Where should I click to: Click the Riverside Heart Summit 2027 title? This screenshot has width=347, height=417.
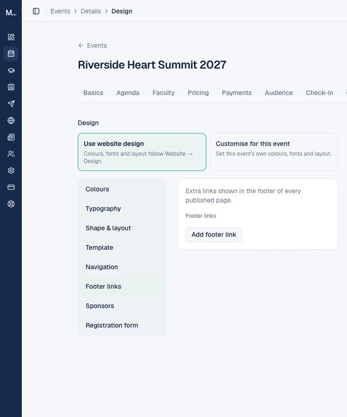point(152,64)
